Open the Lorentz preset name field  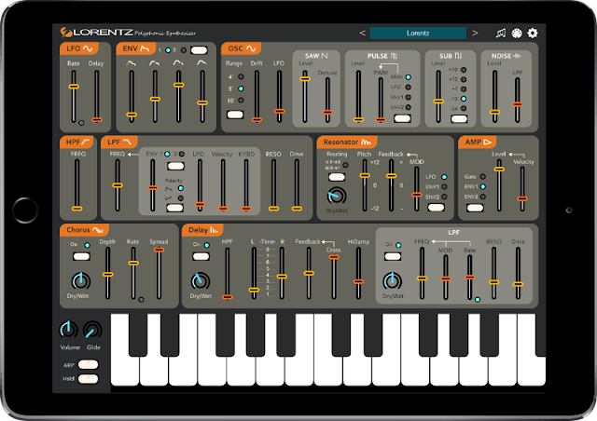(x=418, y=34)
